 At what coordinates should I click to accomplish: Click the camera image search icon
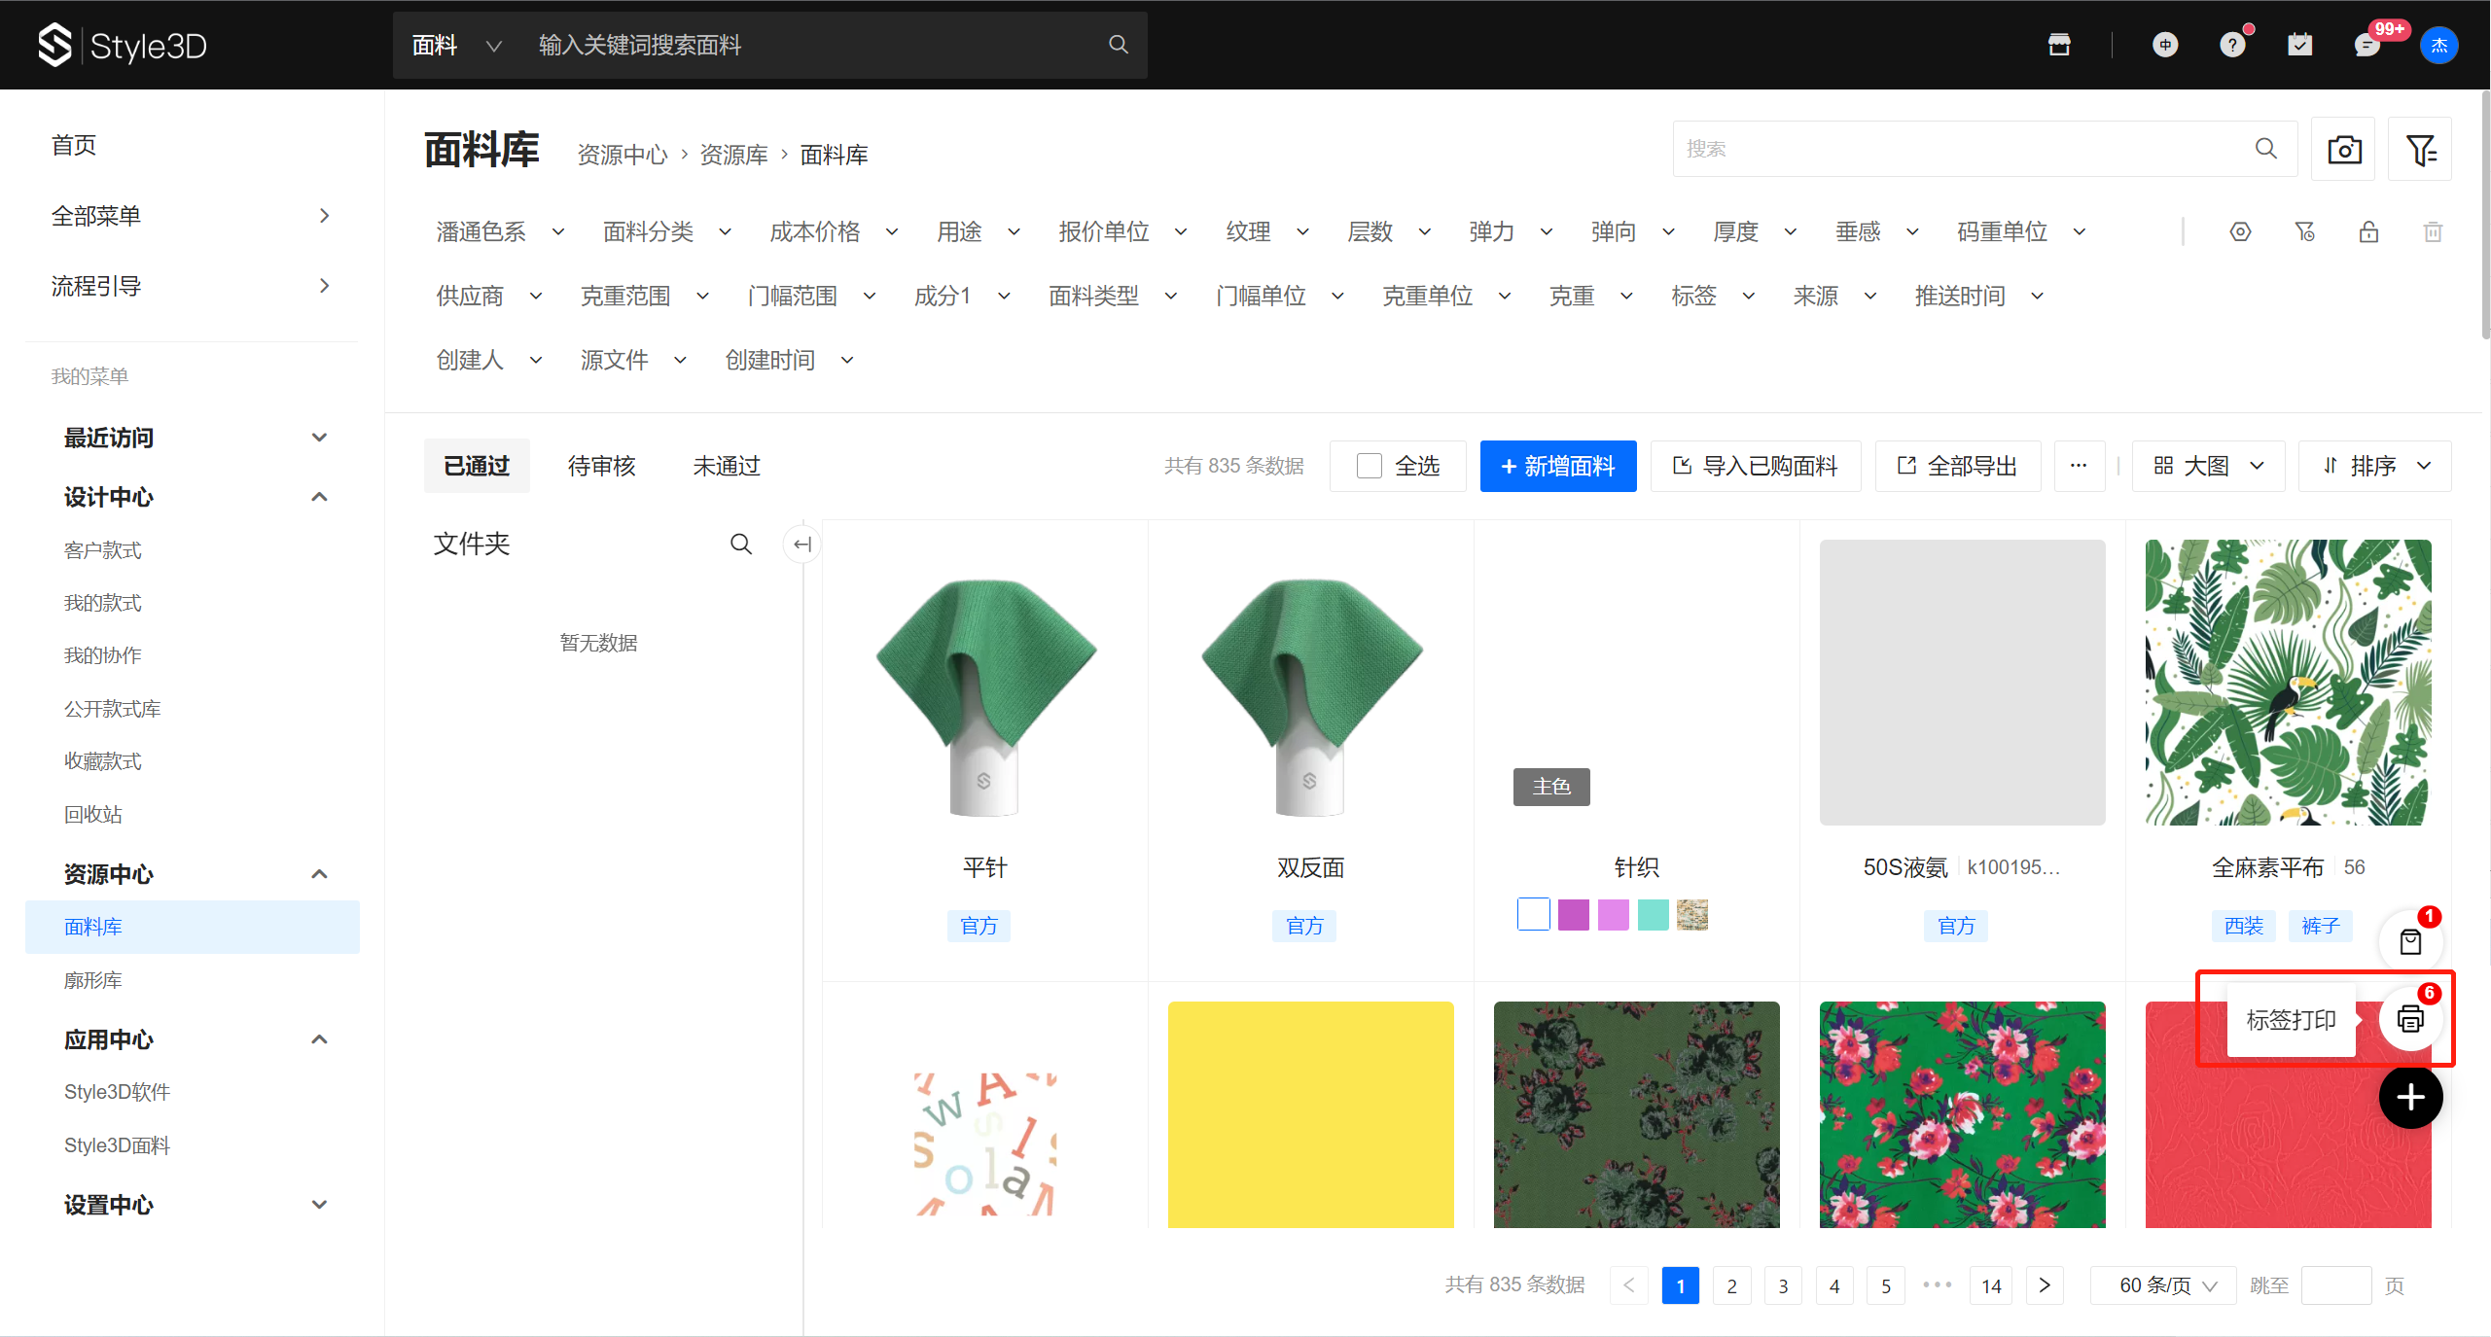pos(2343,150)
